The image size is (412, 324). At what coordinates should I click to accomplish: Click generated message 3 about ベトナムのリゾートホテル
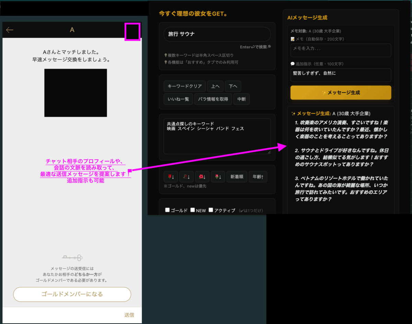pyautogui.click(x=341, y=189)
